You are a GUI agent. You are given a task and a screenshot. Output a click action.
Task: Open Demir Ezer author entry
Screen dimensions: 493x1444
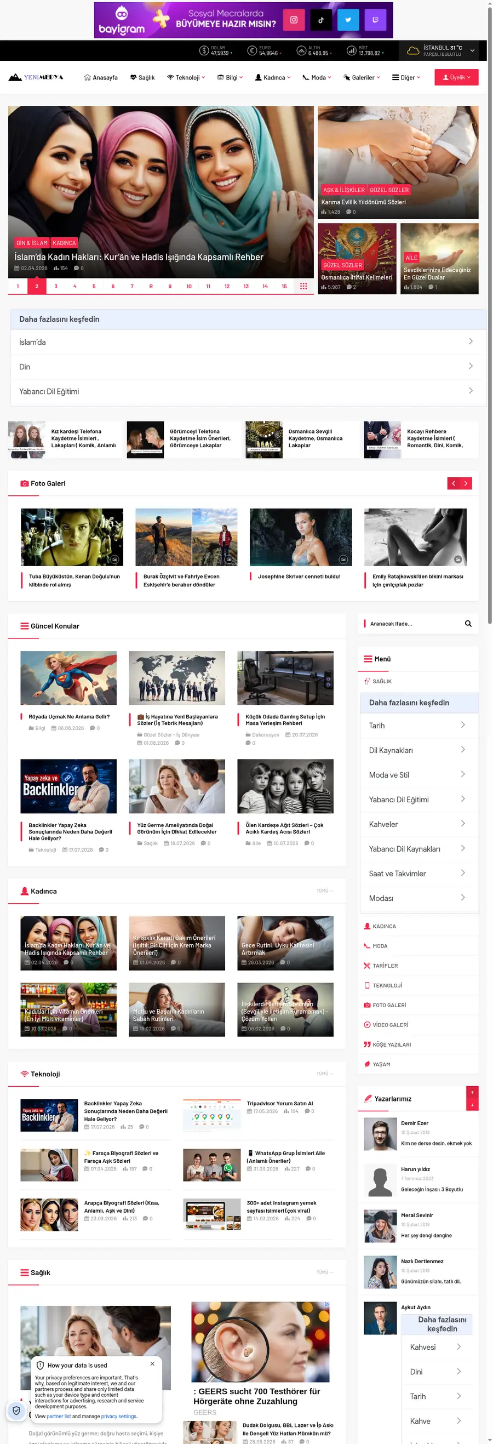pos(418,1133)
